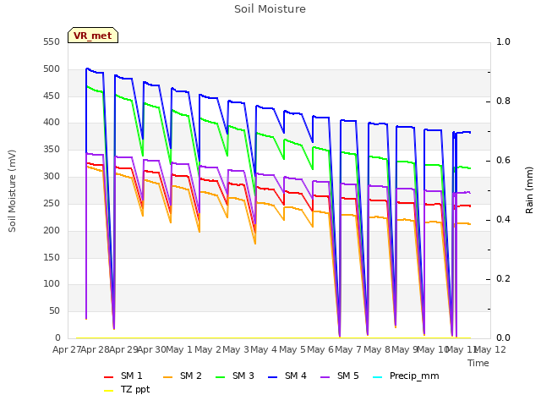Click the 250 y-axis tick label
The height and width of the screenshot is (406, 541).
[52, 203]
